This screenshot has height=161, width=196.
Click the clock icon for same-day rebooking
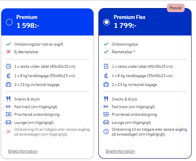click(106, 132)
